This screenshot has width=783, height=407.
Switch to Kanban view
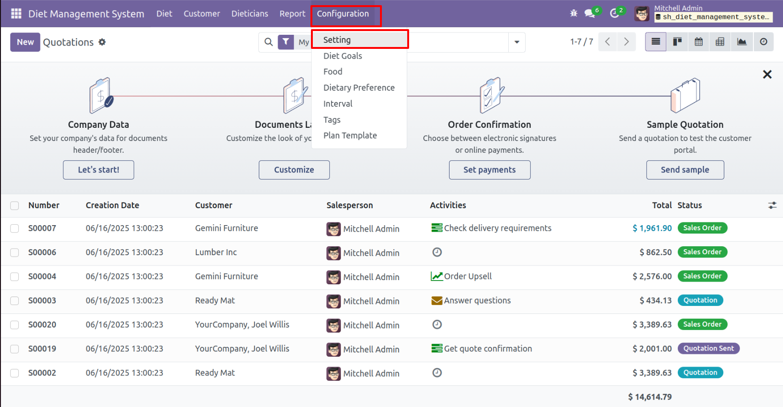pyautogui.click(x=677, y=42)
